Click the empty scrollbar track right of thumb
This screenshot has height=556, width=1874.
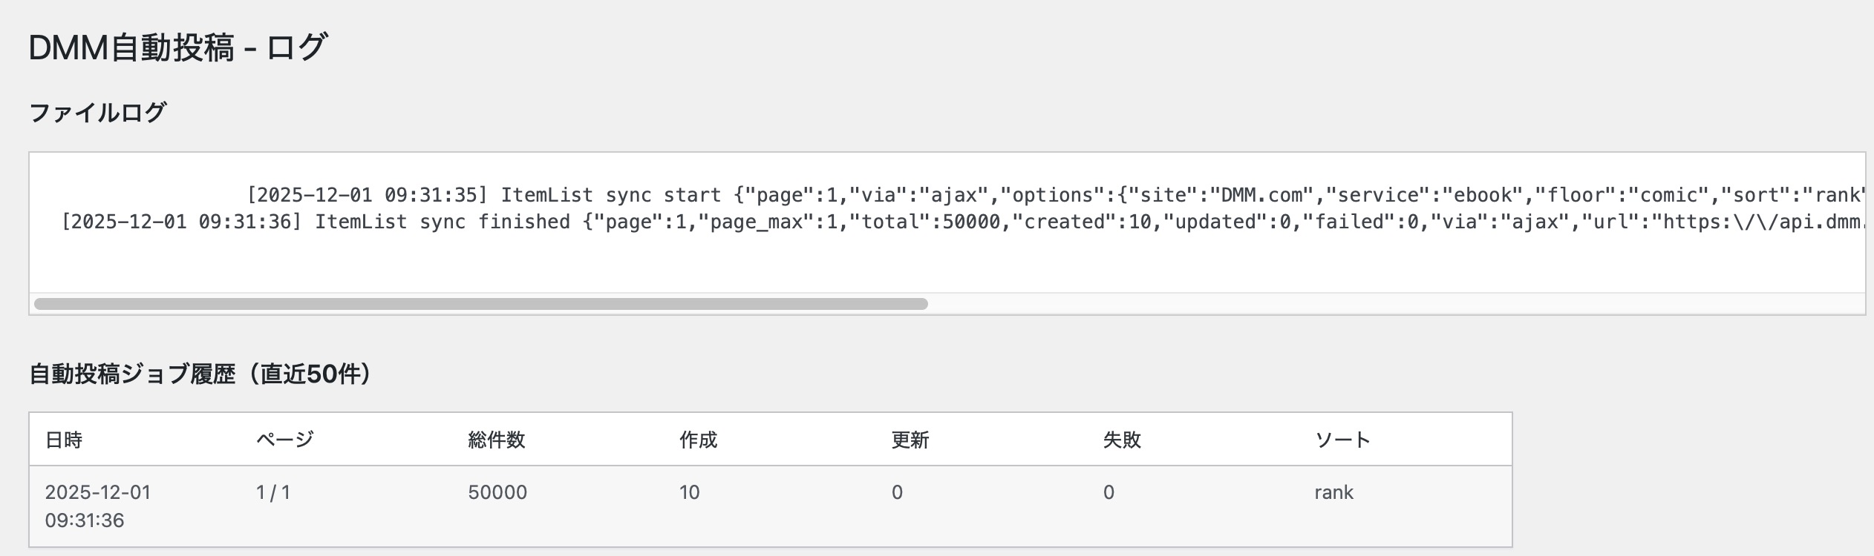[1396, 304]
